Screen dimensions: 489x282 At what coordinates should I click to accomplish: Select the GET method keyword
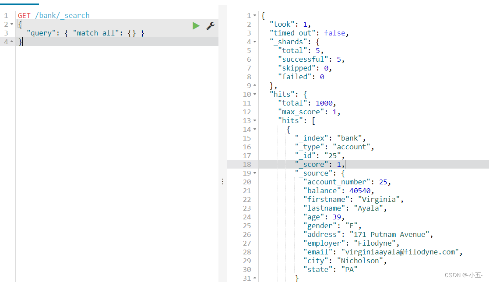(23, 15)
